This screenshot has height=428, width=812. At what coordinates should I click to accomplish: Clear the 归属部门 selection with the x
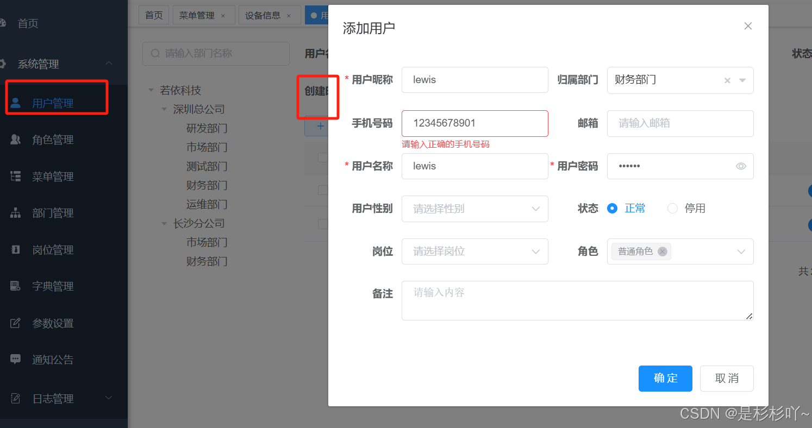(x=727, y=80)
